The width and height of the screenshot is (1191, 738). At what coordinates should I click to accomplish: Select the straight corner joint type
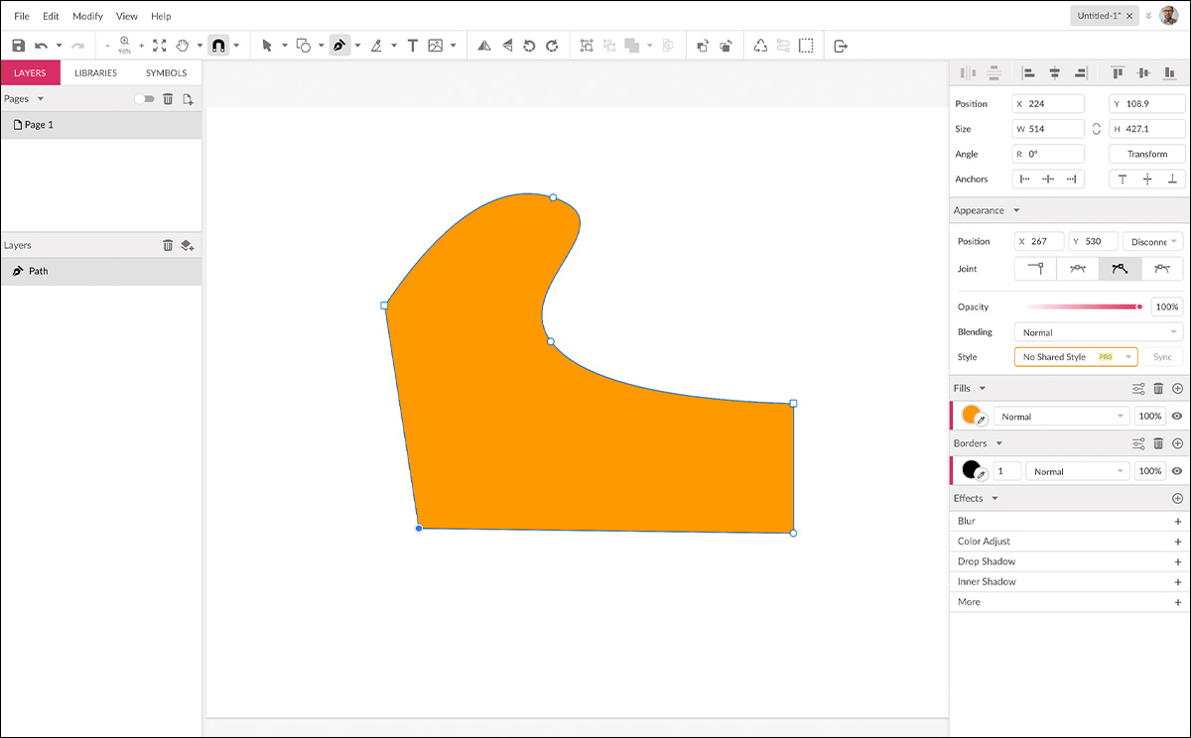tap(1035, 269)
